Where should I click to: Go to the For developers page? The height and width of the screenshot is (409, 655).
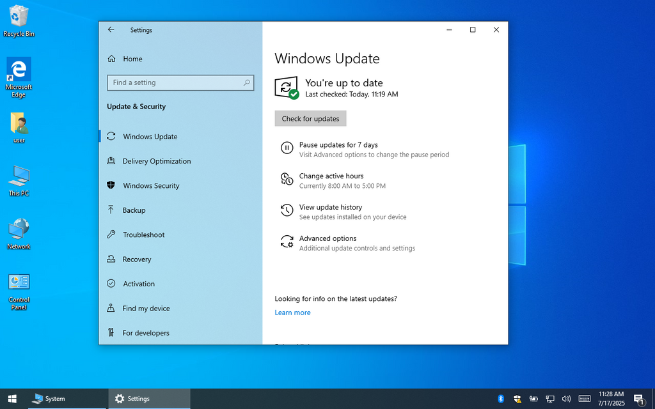[x=146, y=333]
